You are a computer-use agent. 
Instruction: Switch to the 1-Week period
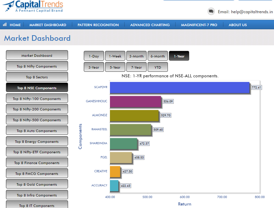click(115, 56)
